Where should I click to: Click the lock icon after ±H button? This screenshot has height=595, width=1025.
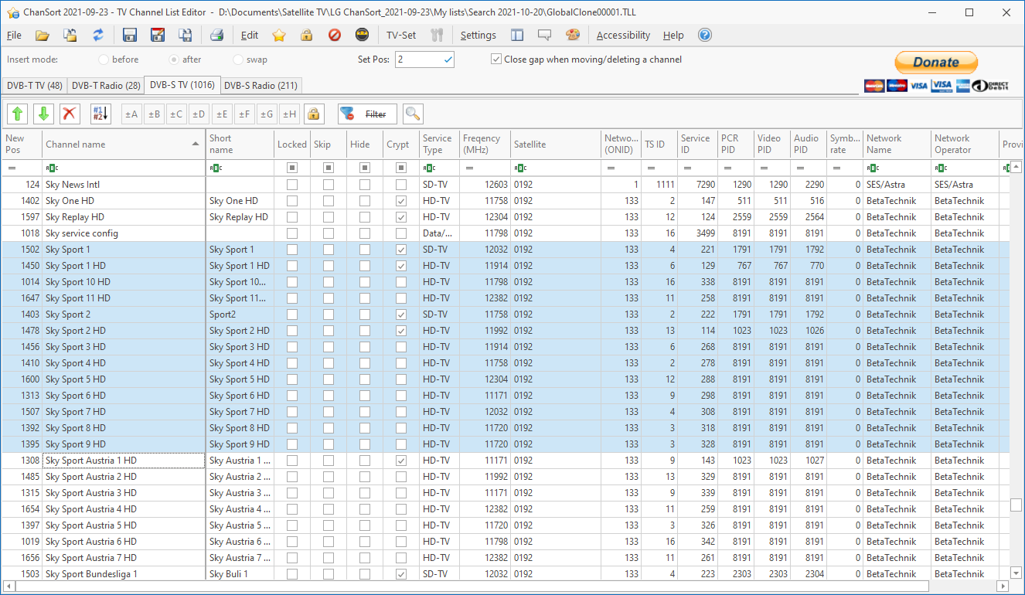313,114
